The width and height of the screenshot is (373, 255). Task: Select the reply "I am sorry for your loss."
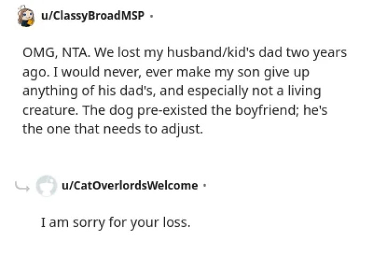point(116,222)
